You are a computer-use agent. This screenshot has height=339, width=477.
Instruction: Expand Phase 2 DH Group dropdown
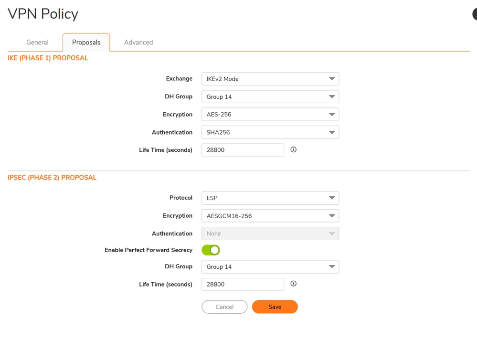270,266
